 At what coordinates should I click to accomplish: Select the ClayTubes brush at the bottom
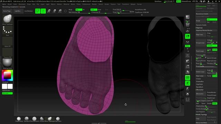click(x=58, y=119)
